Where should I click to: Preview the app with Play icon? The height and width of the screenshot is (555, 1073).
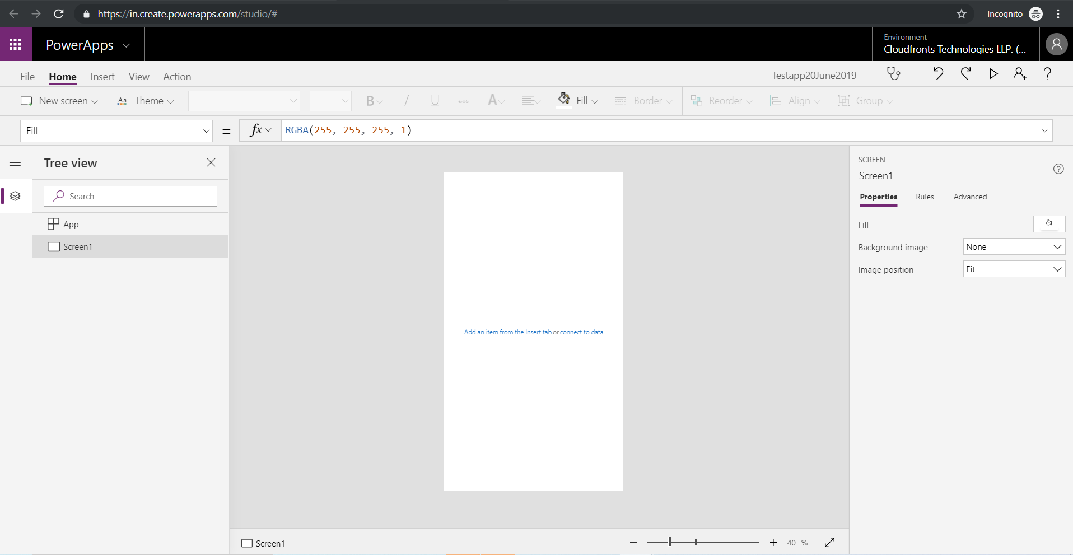pyautogui.click(x=993, y=73)
